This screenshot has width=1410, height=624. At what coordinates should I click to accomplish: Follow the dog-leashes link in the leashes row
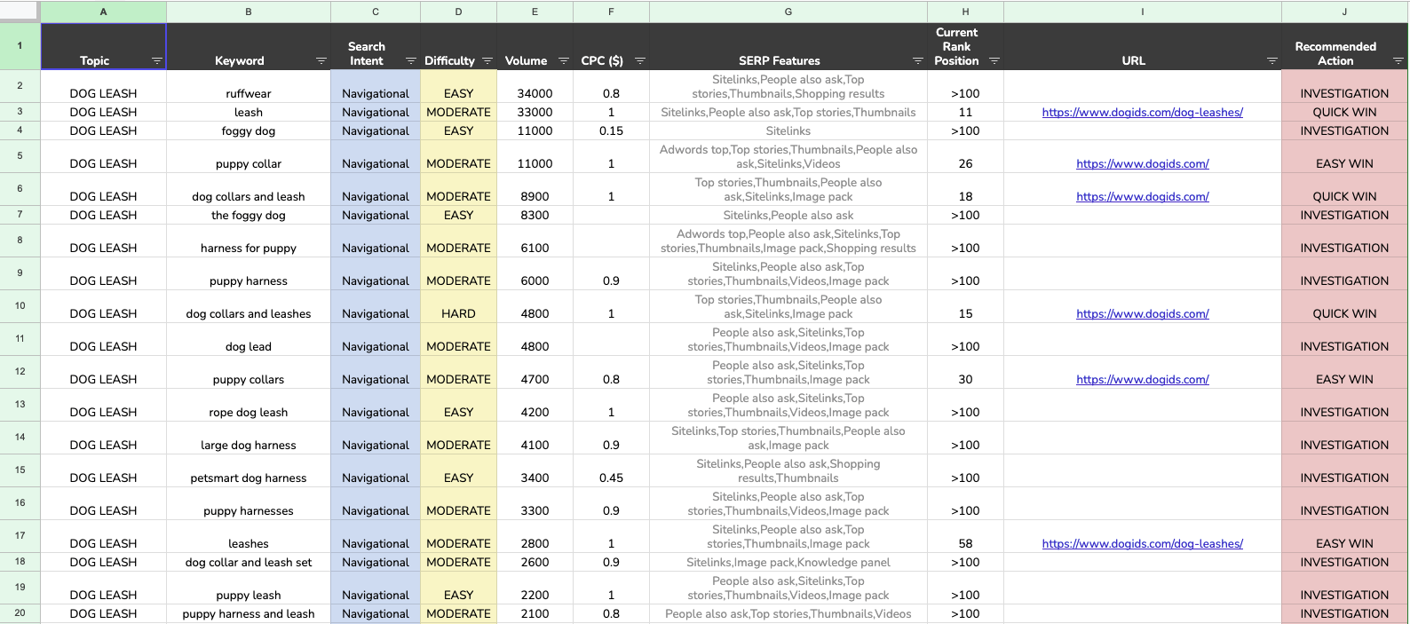[x=1142, y=544]
